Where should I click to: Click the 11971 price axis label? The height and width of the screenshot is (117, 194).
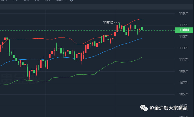point(184,13)
